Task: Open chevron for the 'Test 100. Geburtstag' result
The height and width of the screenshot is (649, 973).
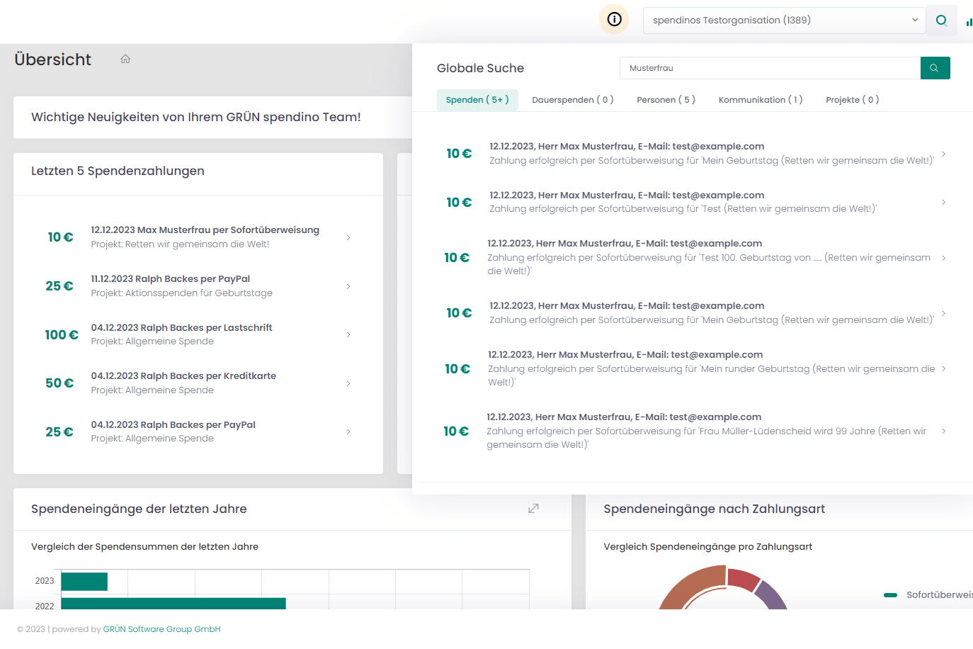Action: click(x=943, y=258)
